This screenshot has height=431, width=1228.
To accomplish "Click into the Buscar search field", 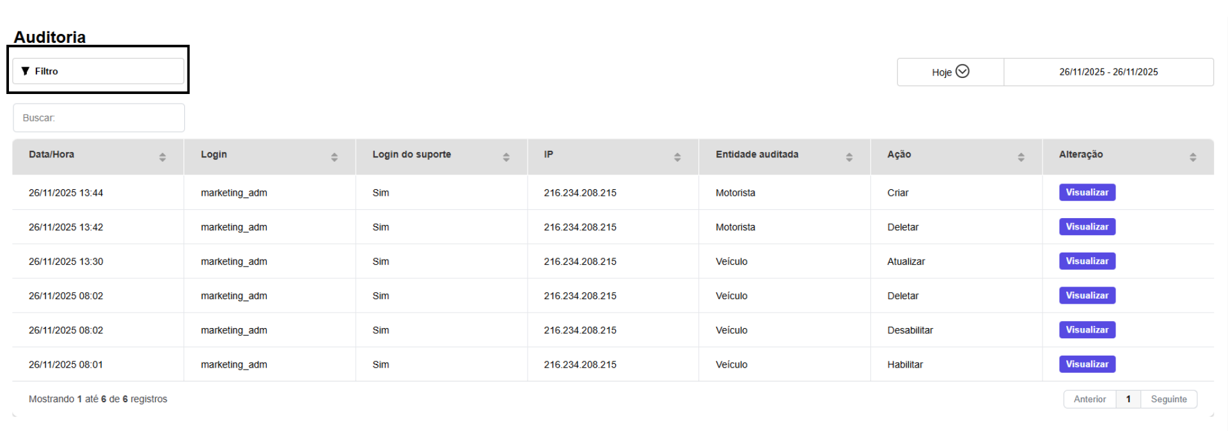I will click(x=98, y=118).
